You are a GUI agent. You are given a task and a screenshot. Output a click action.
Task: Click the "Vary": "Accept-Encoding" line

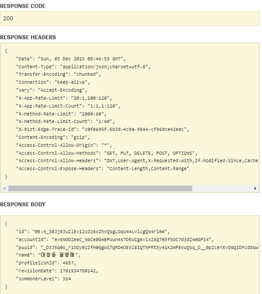[x=52, y=90]
